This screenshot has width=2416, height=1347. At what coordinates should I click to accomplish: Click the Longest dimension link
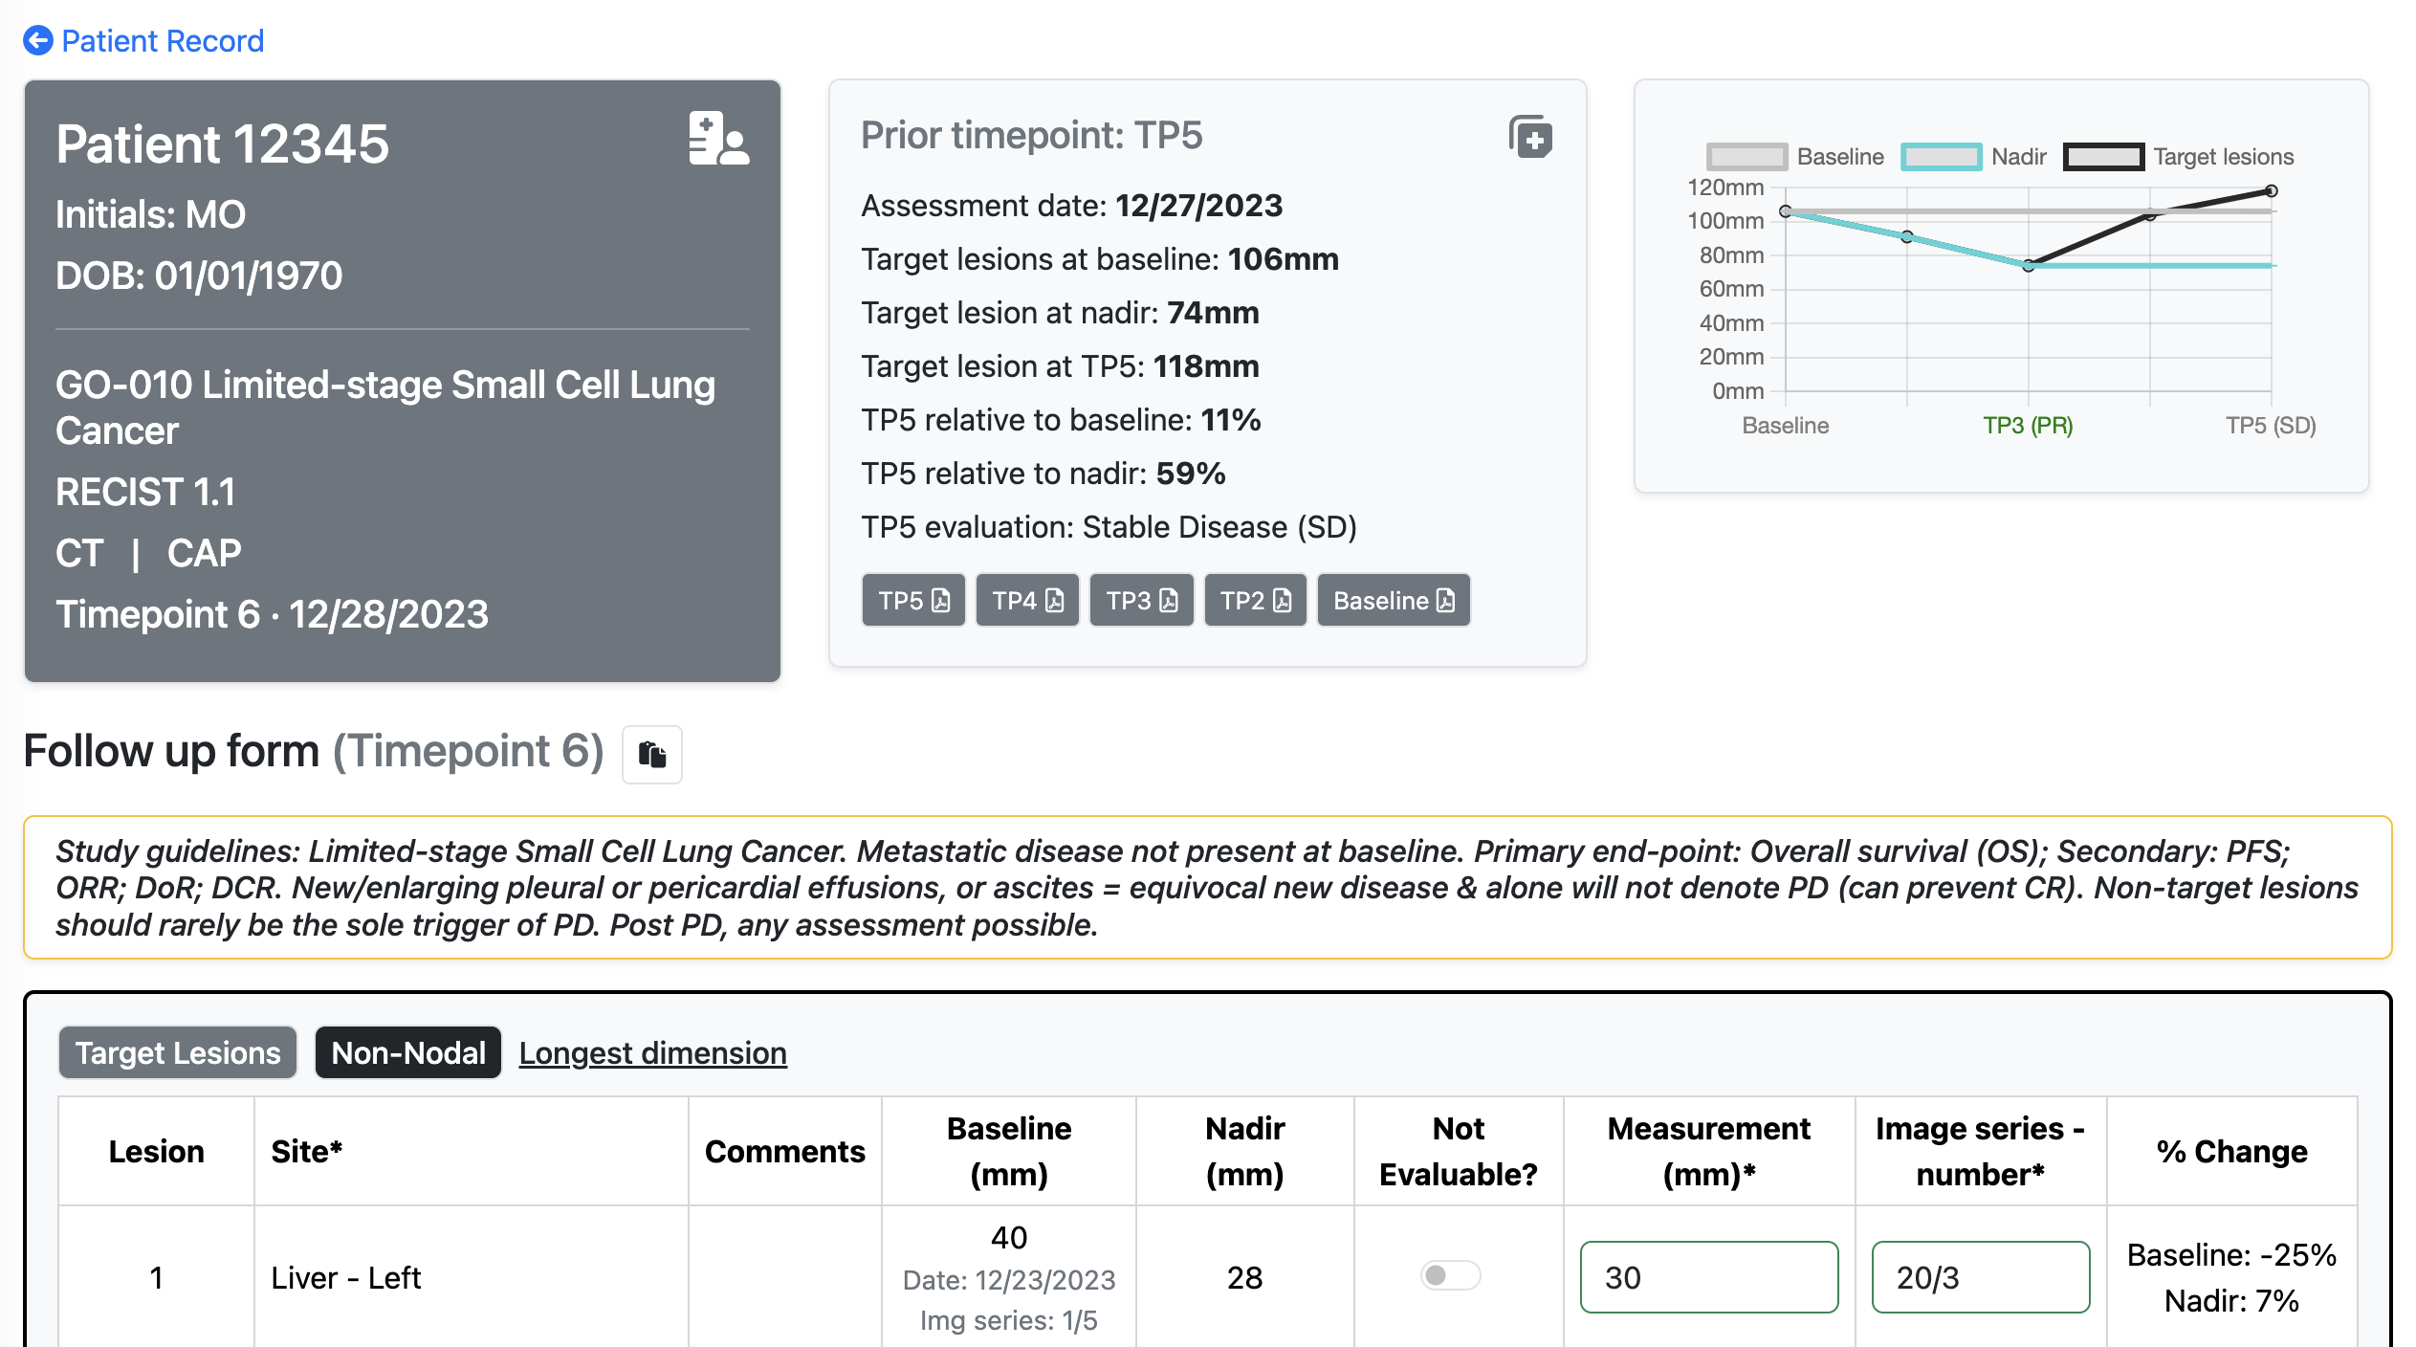click(653, 1052)
